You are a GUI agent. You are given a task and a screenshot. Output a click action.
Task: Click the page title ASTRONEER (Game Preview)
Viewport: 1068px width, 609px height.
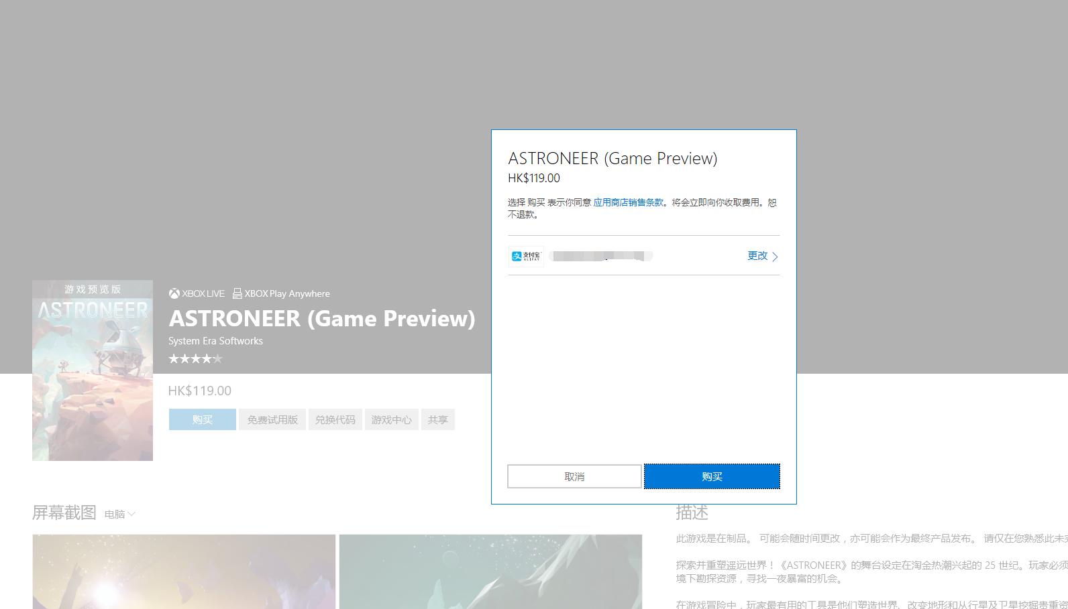click(322, 318)
